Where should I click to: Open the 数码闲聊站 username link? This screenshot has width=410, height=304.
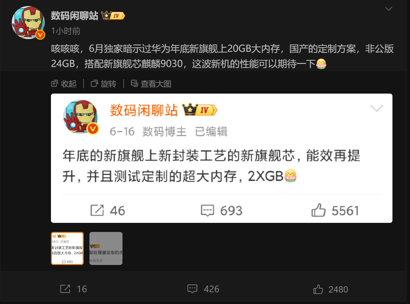pos(75,15)
